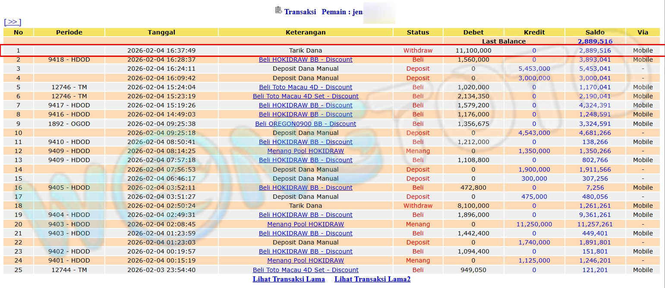Open Toto Macau 4D Set link for period 12746
Image resolution: width=665 pixels, height=288 pixels.
306,96
